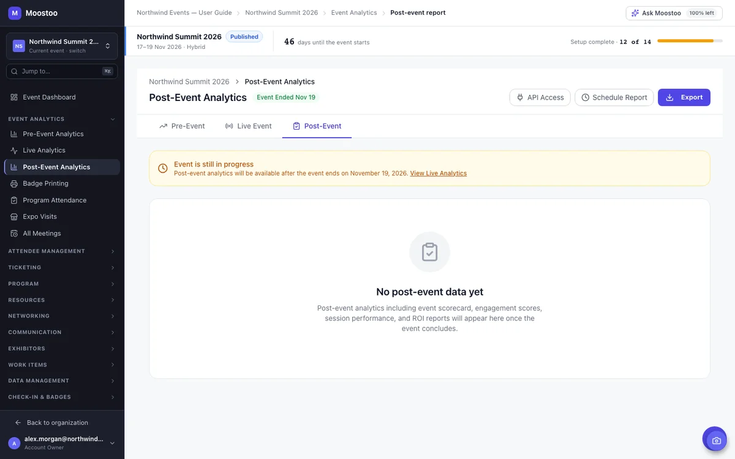Screen dimensions: 735x459
Task: Click the 'Post-event report' breadcrumb text
Action: (418, 13)
